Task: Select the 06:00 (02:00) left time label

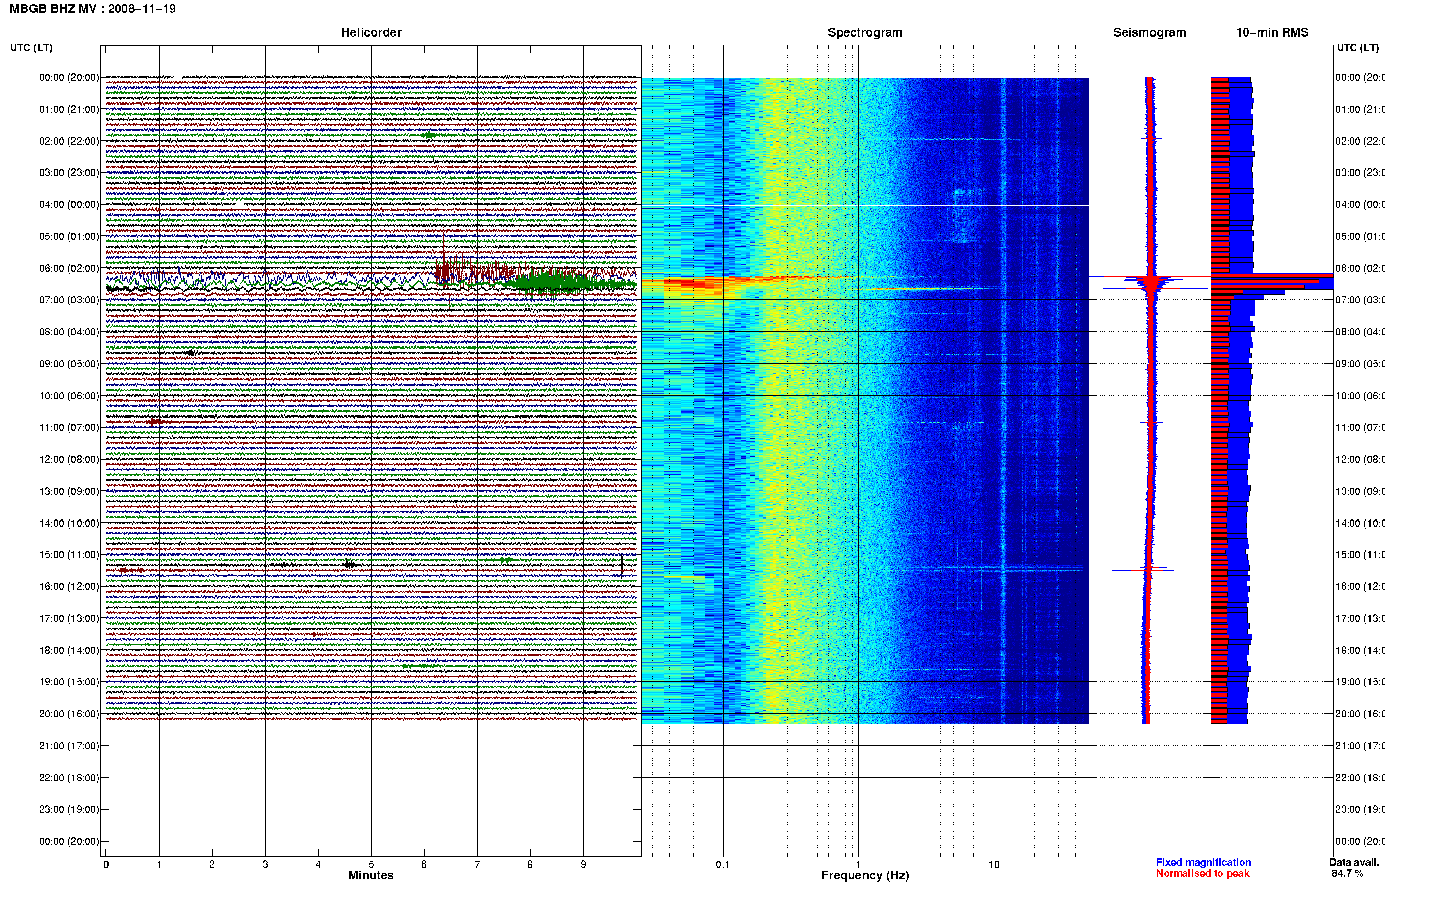Action: click(69, 268)
